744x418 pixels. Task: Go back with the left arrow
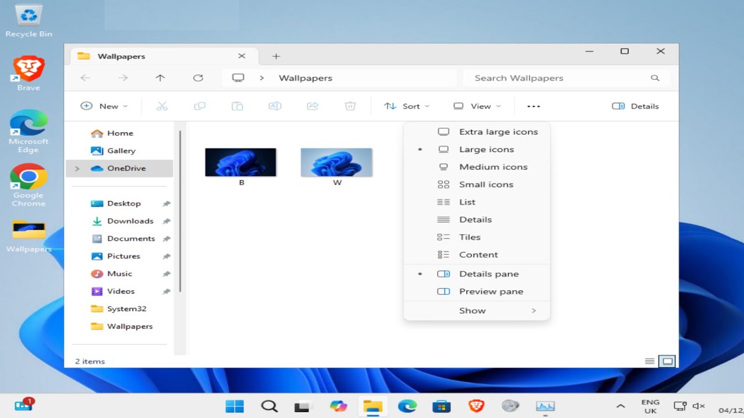(85, 78)
